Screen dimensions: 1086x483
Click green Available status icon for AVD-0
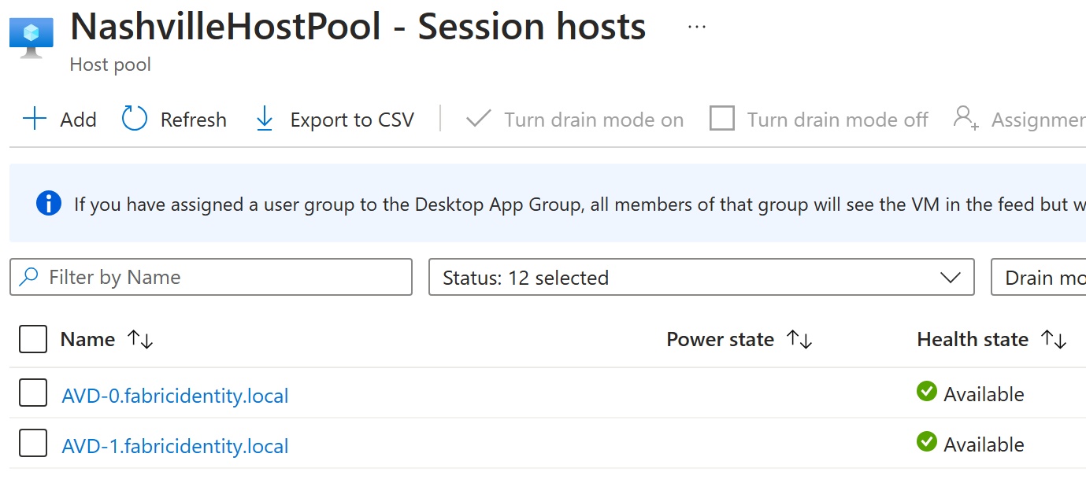[927, 391]
